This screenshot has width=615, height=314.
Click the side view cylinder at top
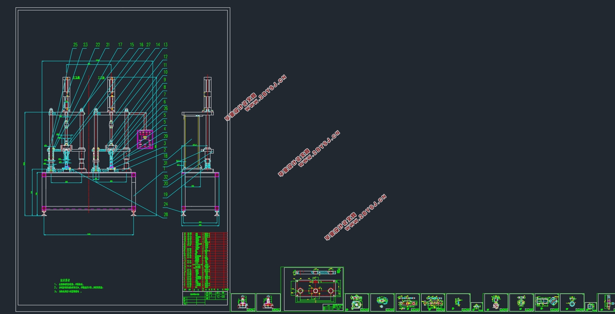207,94
